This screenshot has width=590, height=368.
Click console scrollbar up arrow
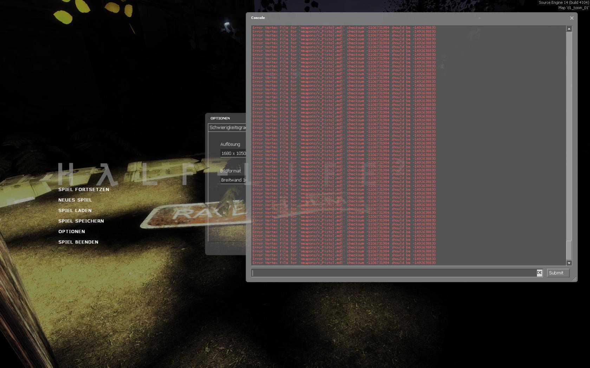click(569, 29)
